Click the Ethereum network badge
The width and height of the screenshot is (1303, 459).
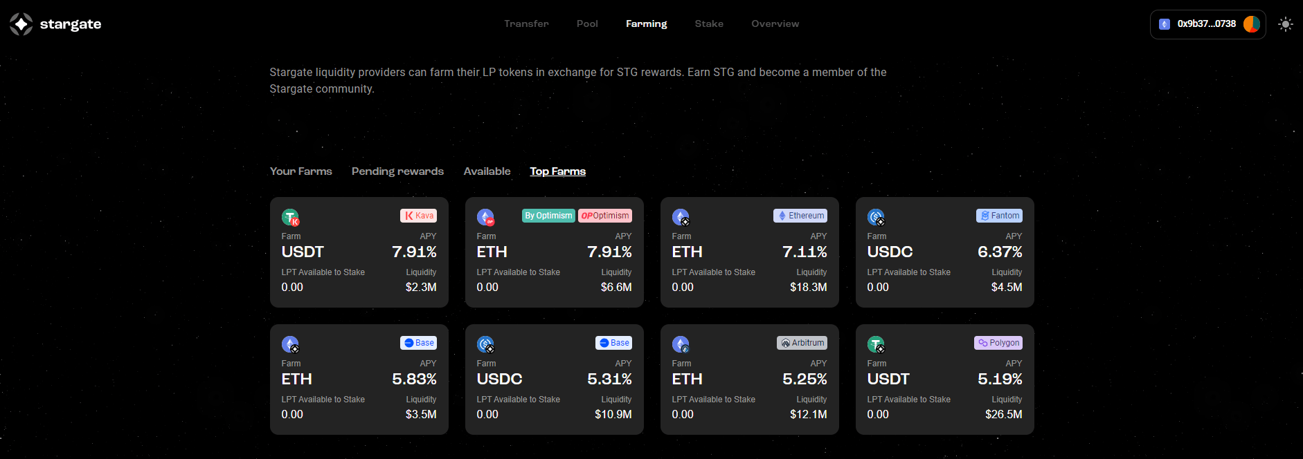tap(800, 216)
